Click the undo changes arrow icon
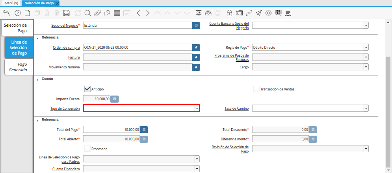Image resolution: width=392 pixels, height=173 pixels. tap(6, 13)
